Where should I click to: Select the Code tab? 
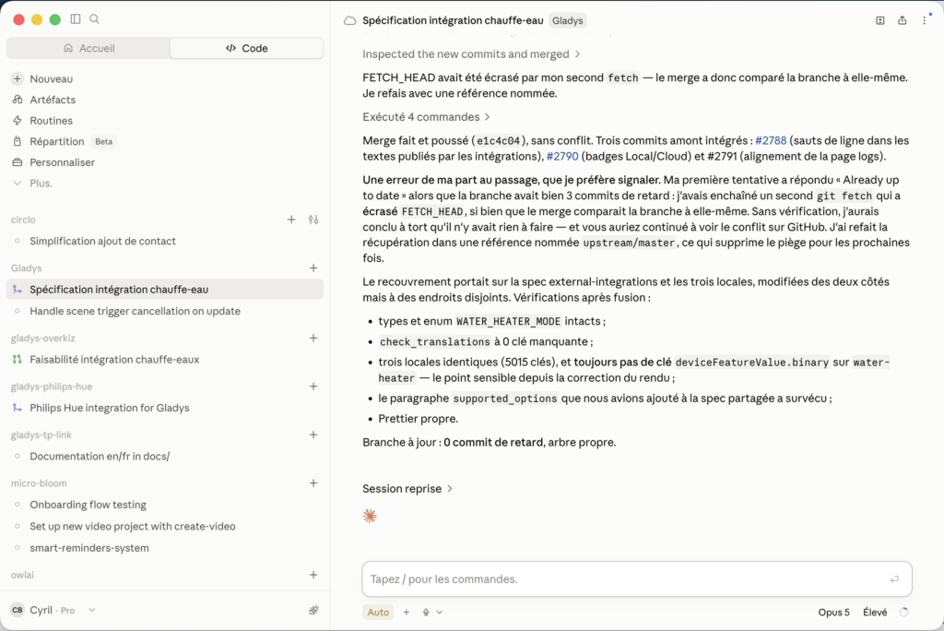click(247, 48)
